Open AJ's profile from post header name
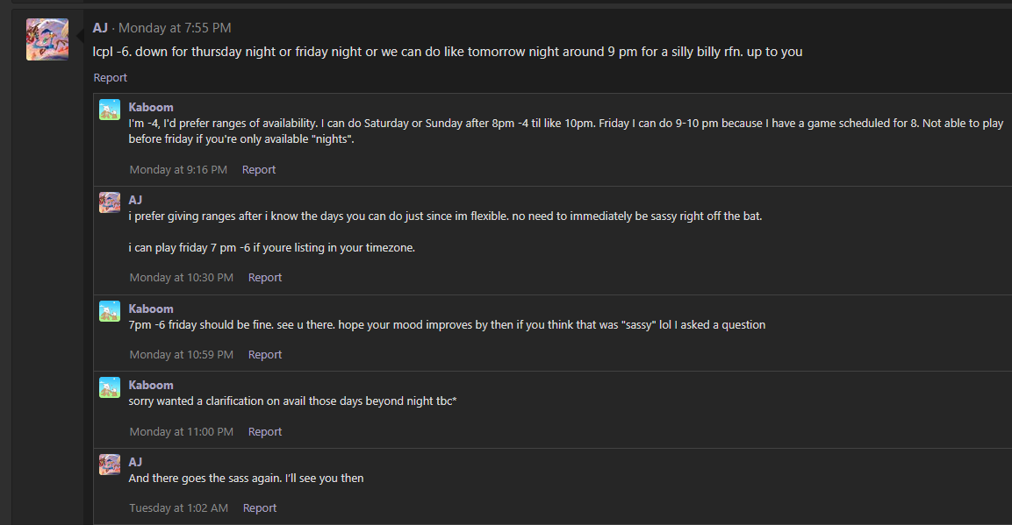Viewport: 1012px width, 525px height. [x=100, y=28]
